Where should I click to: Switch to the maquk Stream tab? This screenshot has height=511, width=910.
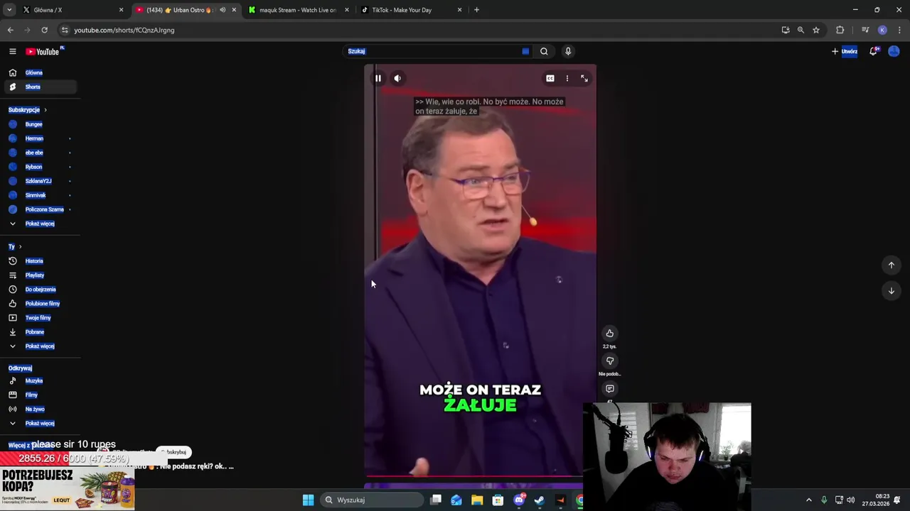(298, 10)
